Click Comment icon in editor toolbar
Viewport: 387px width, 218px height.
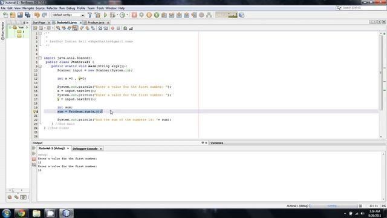tap(125, 28)
